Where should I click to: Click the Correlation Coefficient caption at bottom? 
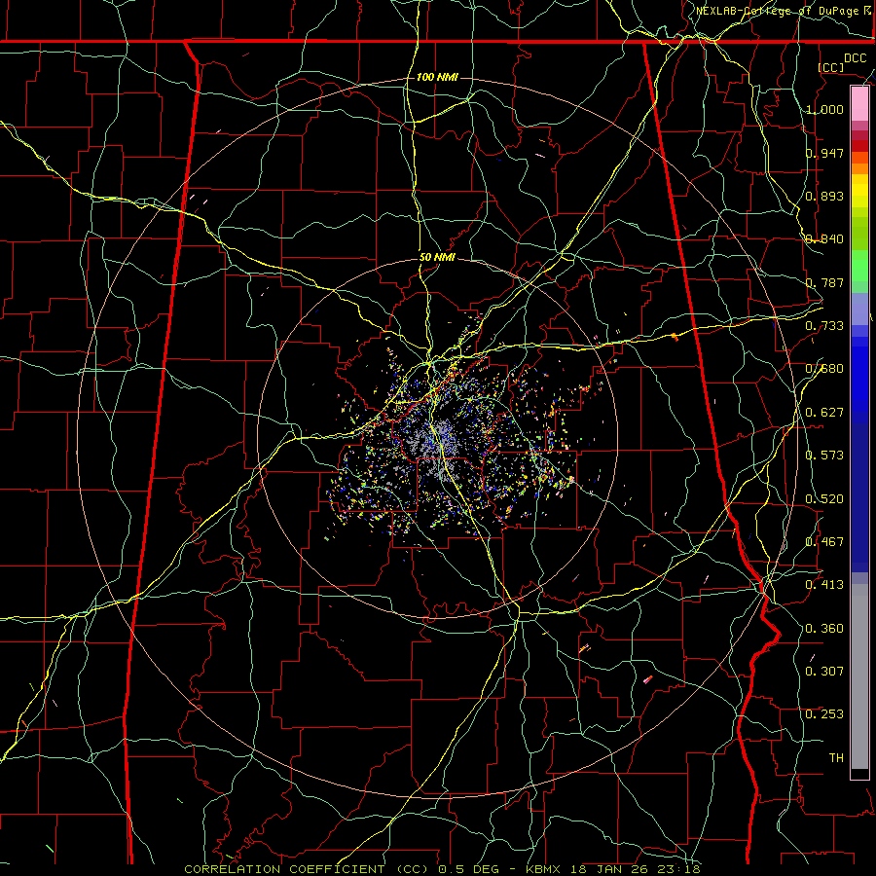tap(442, 869)
